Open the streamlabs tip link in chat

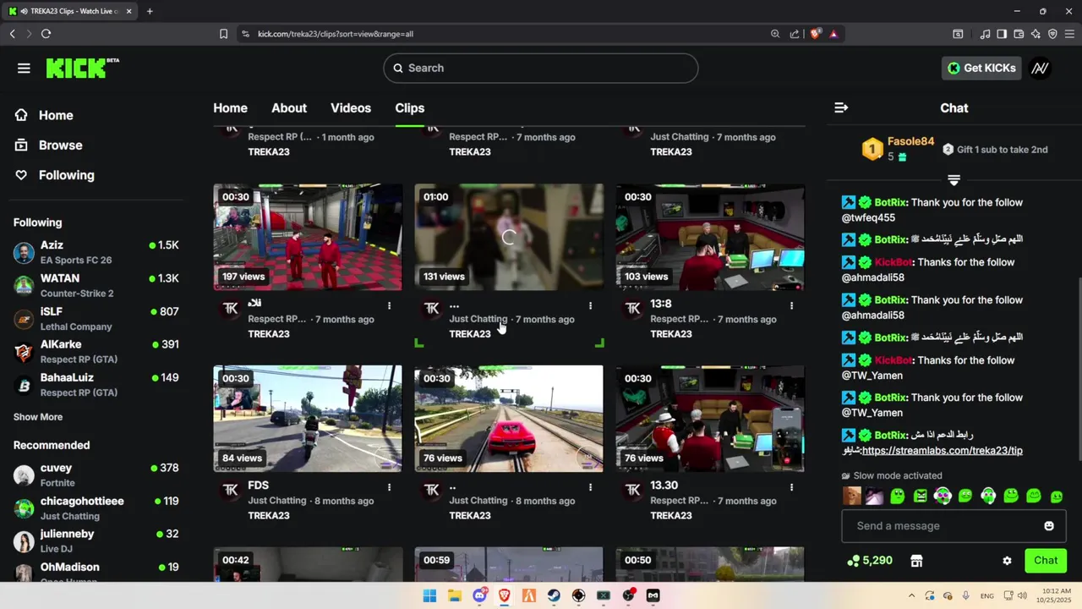click(942, 451)
